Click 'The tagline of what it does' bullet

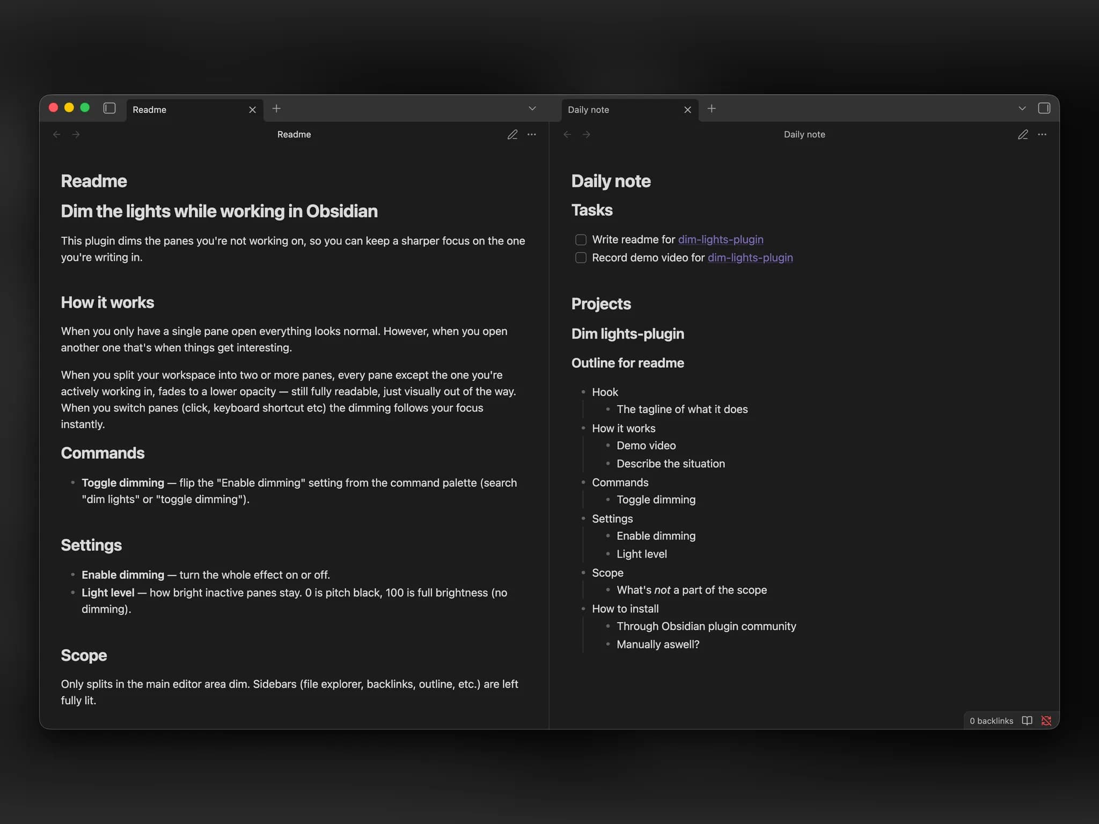pos(682,409)
